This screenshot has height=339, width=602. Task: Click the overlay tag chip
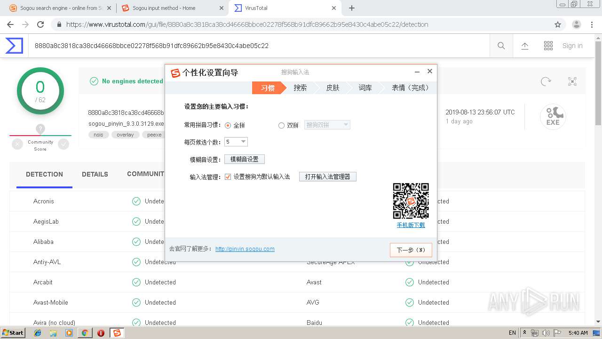[125, 135]
